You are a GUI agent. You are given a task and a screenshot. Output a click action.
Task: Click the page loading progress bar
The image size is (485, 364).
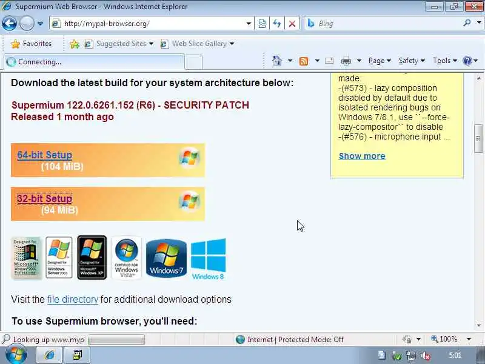pyautogui.click(x=116, y=340)
